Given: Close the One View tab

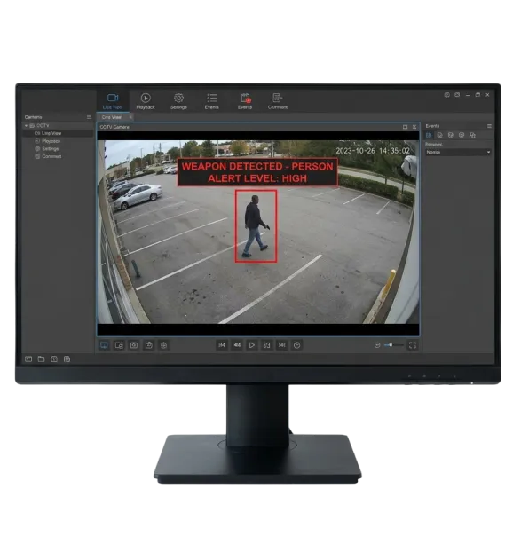Looking at the screenshot, I should click(x=130, y=117).
